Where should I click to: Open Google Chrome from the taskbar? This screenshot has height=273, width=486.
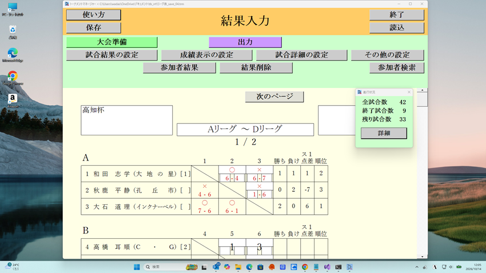tap(305, 267)
